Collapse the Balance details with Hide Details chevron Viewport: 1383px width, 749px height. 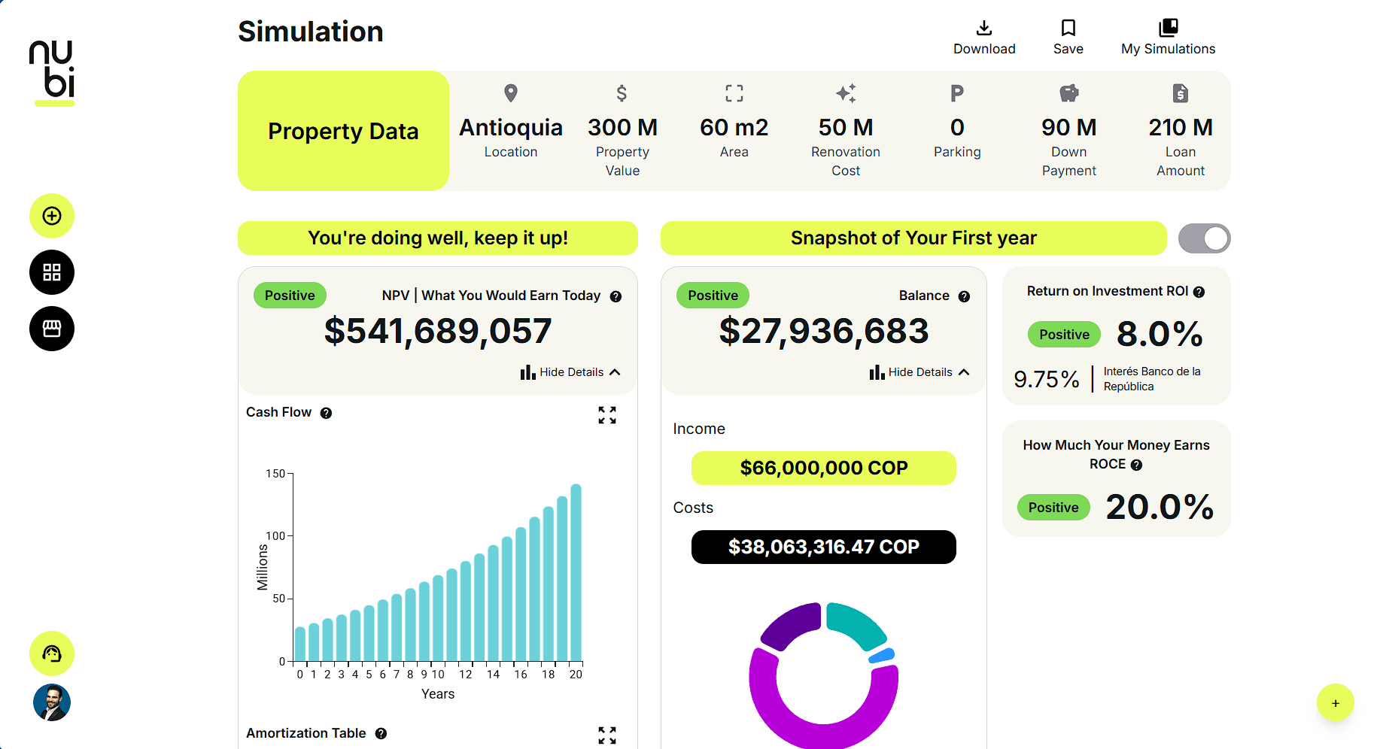tap(965, 371)
